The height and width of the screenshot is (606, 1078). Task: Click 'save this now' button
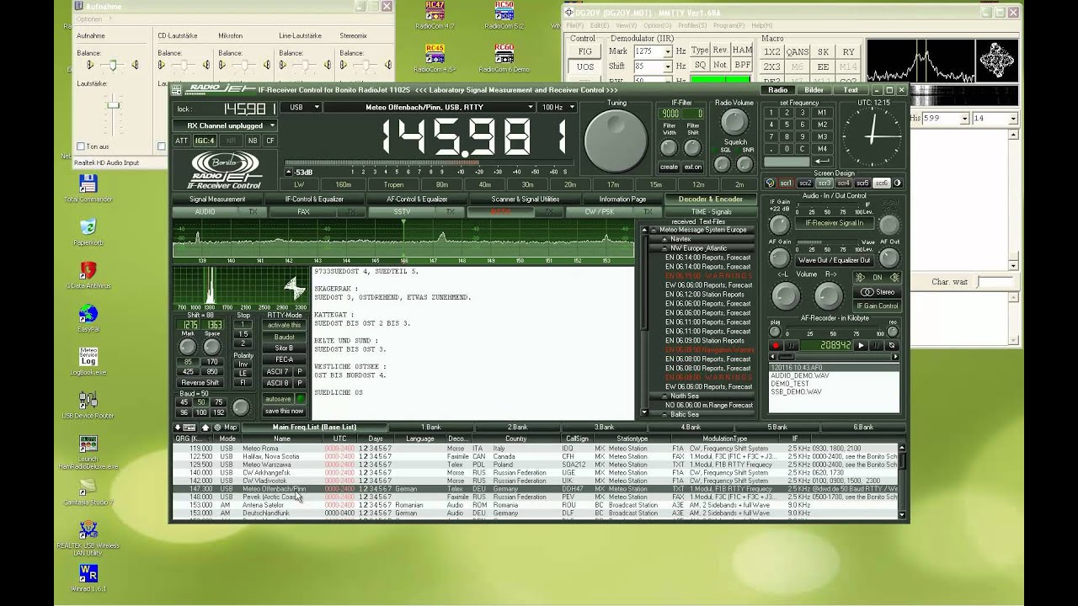pyautogui.click(x=284, y=411)
